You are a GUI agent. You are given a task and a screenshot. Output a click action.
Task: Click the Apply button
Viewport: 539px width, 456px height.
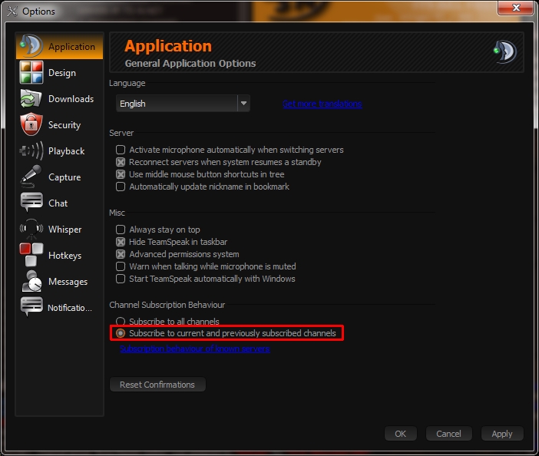coord(502,434)
